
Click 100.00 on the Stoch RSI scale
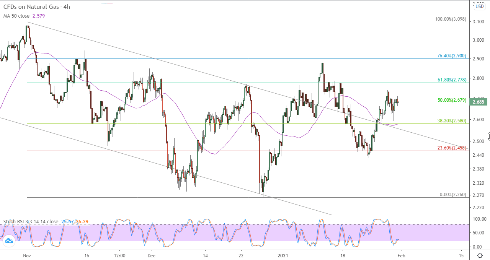click(x=479, y=219)
